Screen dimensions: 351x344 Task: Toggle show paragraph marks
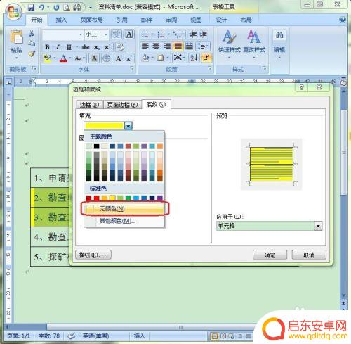[207, 58]
